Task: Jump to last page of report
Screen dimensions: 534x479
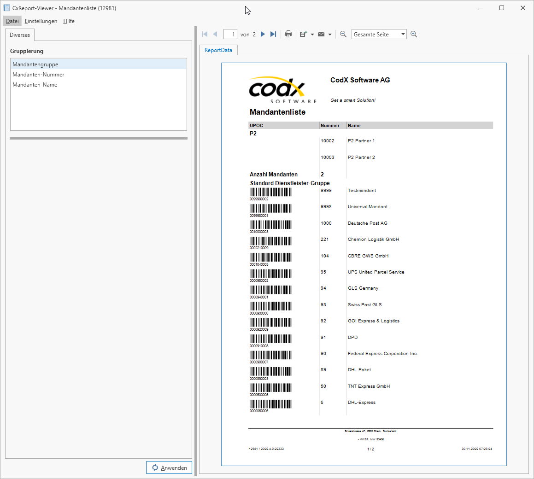Action: [273, 34]
